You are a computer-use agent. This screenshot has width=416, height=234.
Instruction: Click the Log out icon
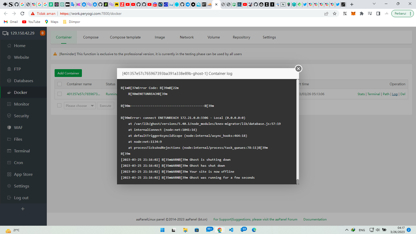coord(9,198)
